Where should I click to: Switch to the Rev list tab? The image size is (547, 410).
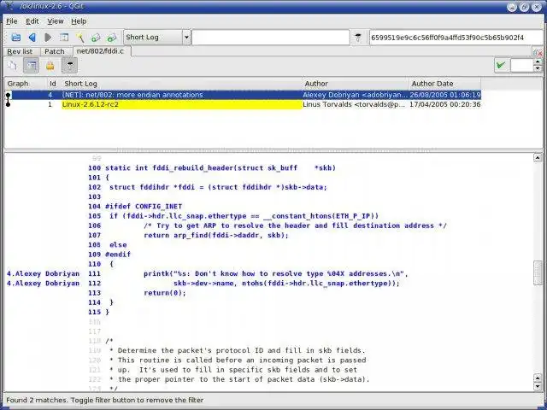20,51
